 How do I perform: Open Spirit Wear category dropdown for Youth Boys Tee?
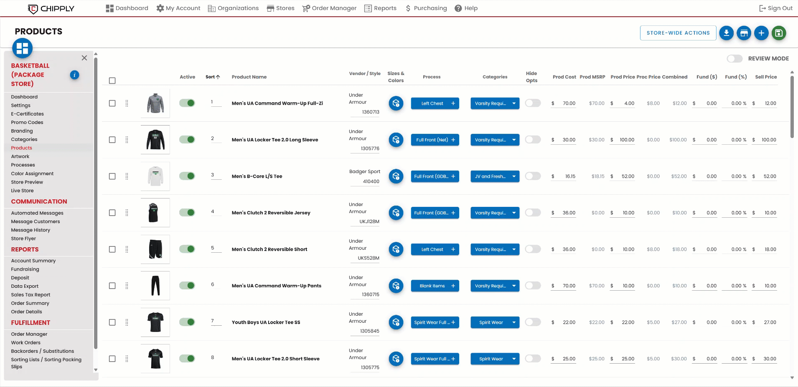click(x=513, y=322)
